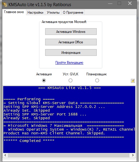Open the Настройки tab
This screenshot has height=162, width=139.
35,13
